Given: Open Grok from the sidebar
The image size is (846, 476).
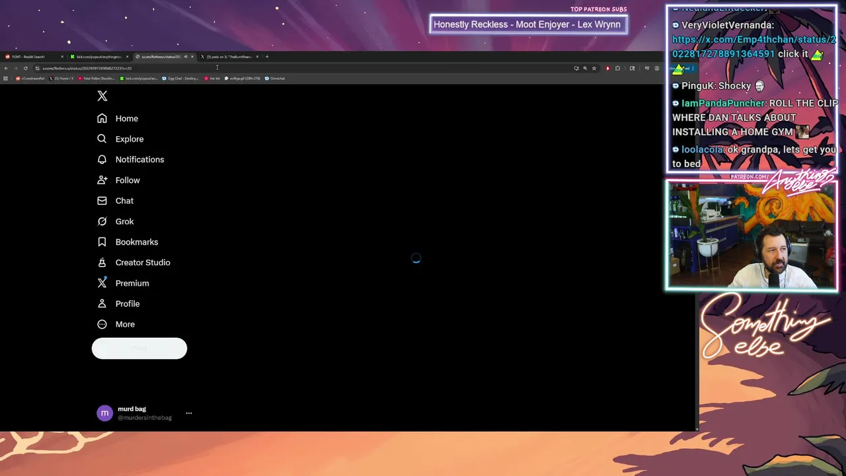Looking at the screenshot, I should click(x=116, y=221).
